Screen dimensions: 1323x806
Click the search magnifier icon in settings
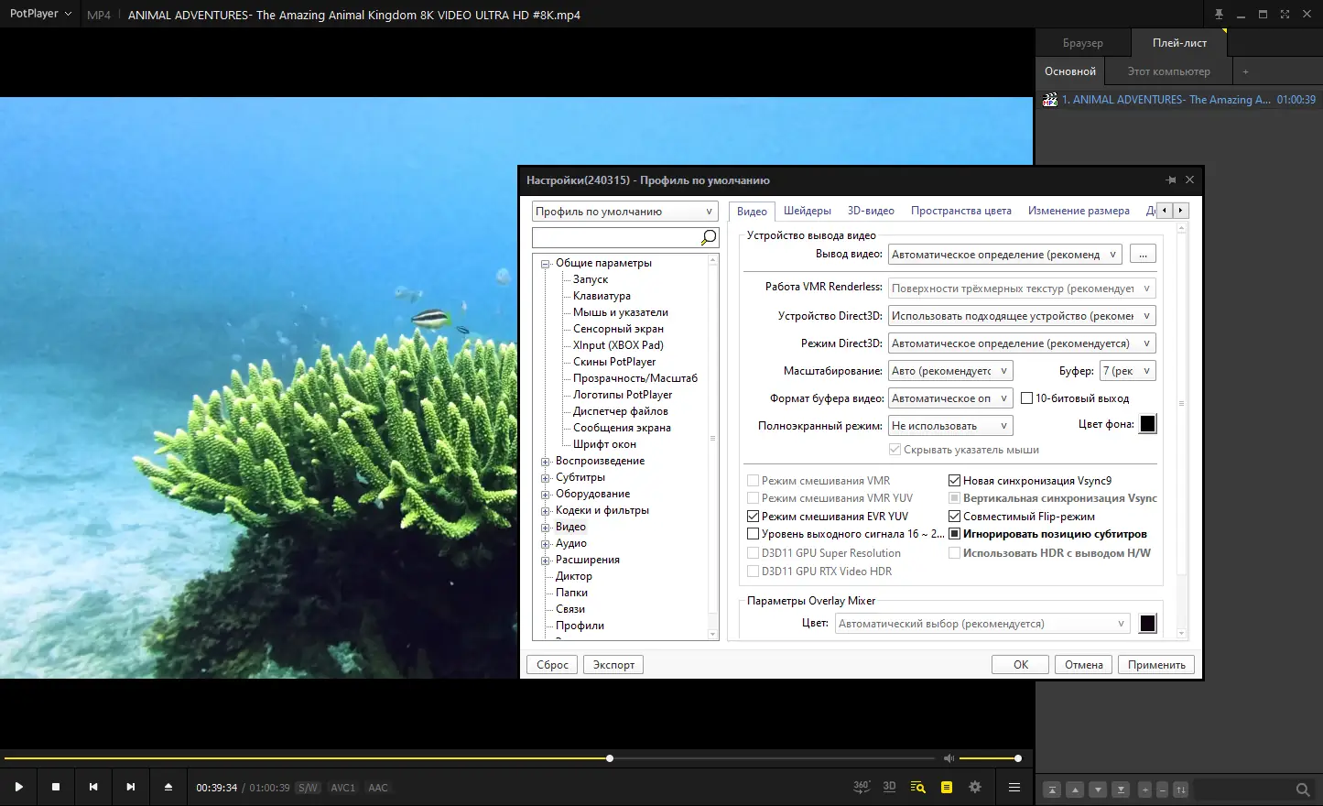(x=709, y=238)
